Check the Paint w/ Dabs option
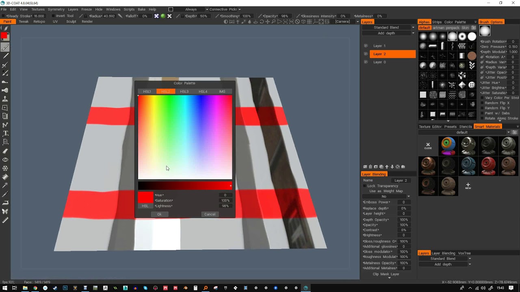520x292 pixels. (x=482, y=113)
